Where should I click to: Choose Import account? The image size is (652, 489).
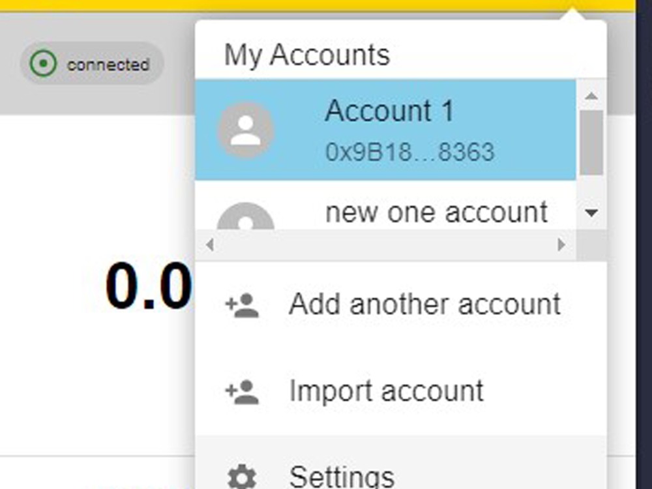pos(401,392)
